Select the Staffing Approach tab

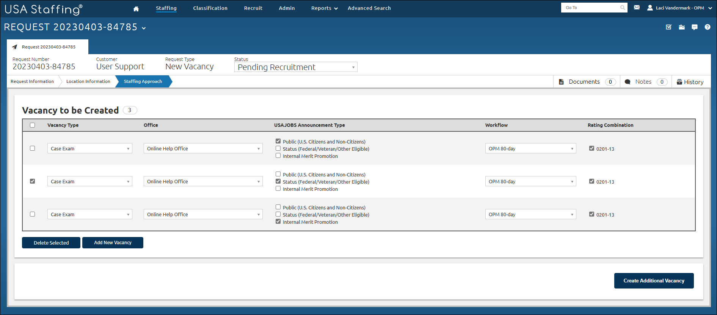pos(143,81)
